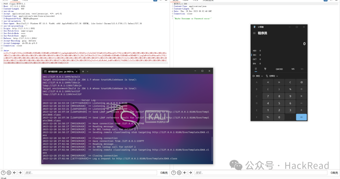This screenshot has width=340, height=179.
Task: Click help icon under request panel
Action: click(x=3, y=172)
